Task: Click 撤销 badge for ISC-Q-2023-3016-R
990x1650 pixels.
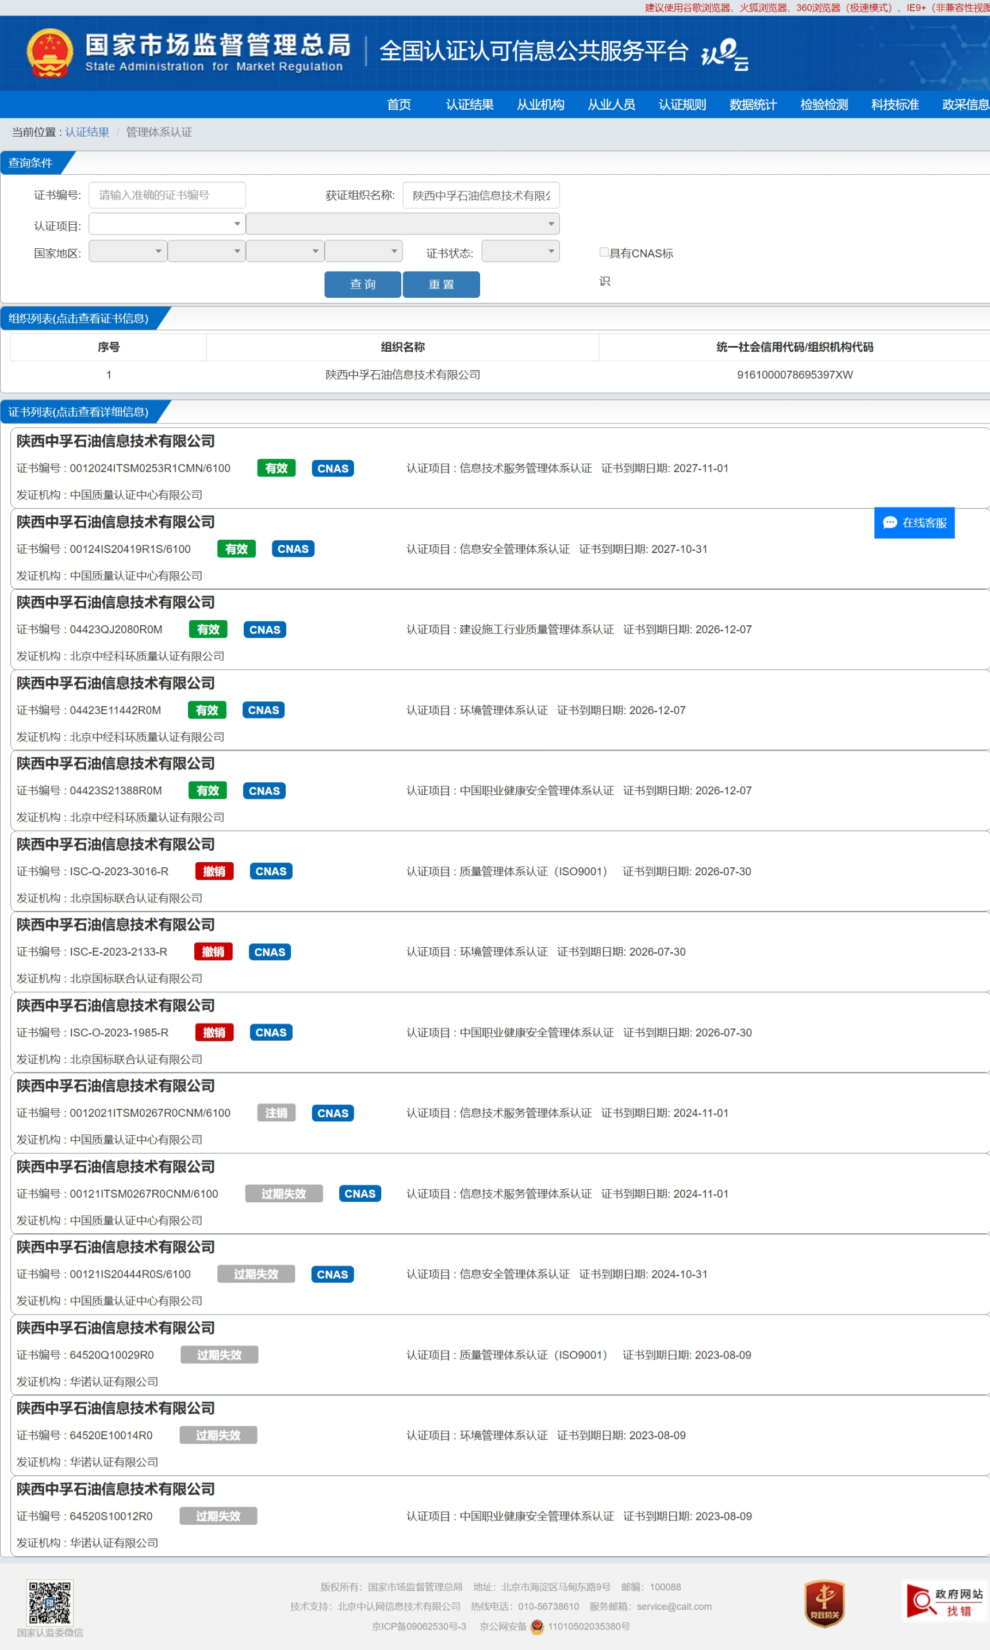Action: click(x=214, y=871)
